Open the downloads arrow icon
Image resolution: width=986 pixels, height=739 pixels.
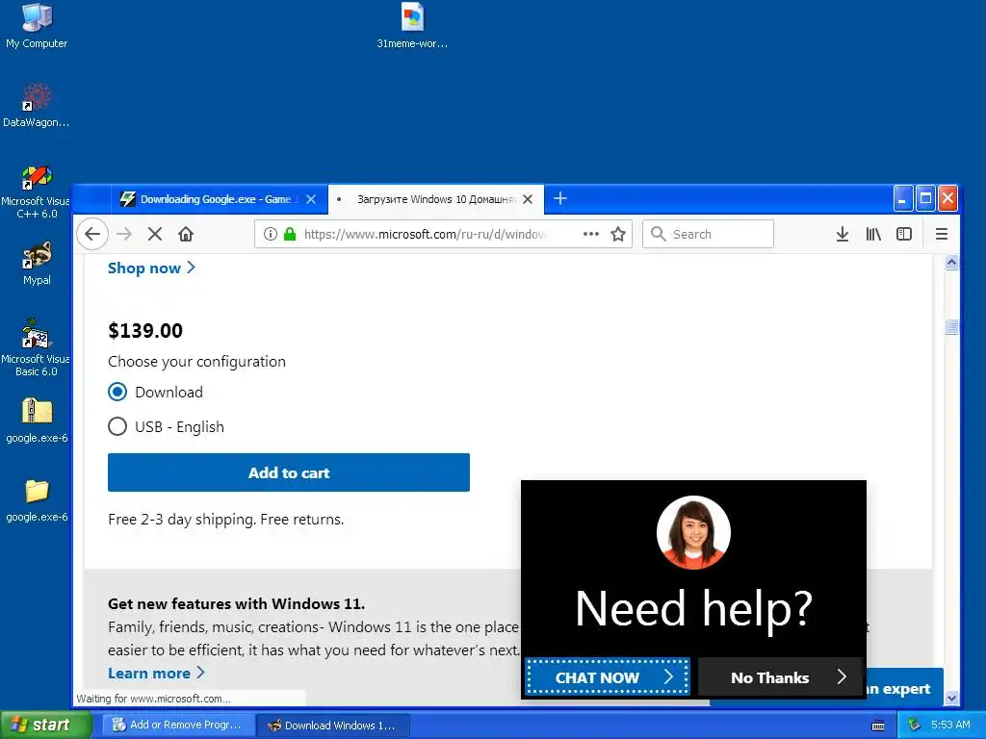point(842,235)
